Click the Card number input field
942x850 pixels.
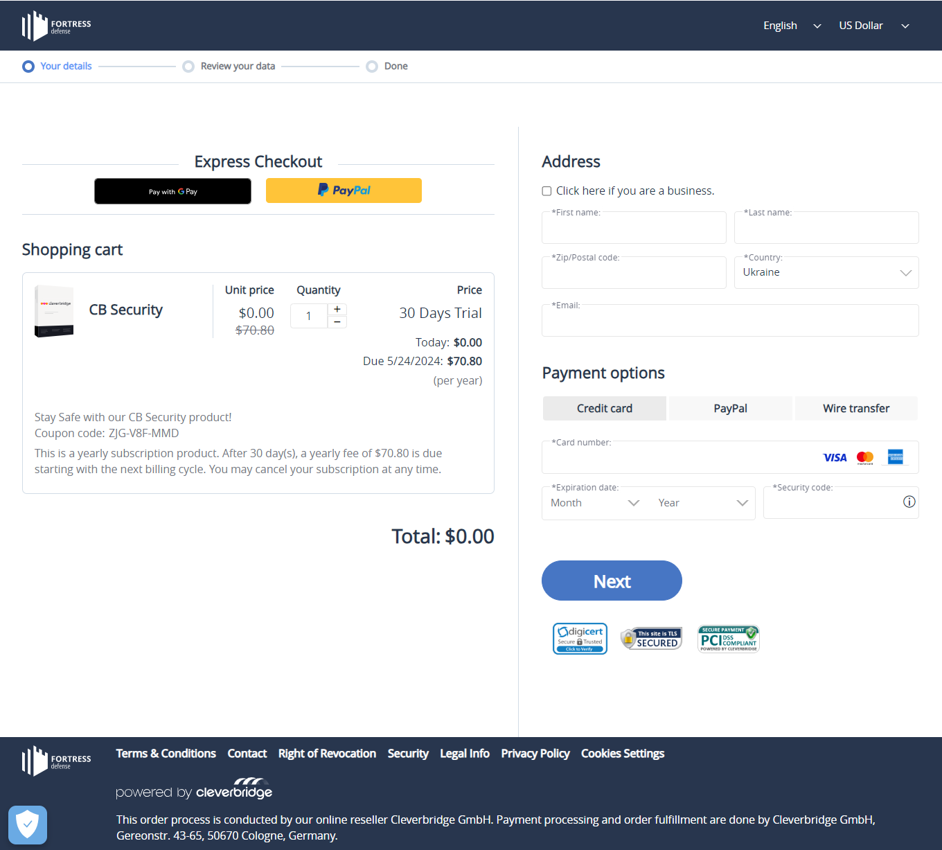click(x=730, y=457)
